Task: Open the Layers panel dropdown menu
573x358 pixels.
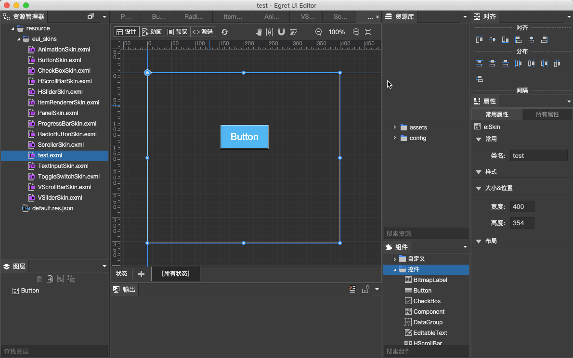Action: click(104, 266)
